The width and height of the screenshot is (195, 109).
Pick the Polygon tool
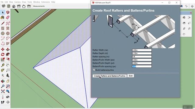point(8,33)
